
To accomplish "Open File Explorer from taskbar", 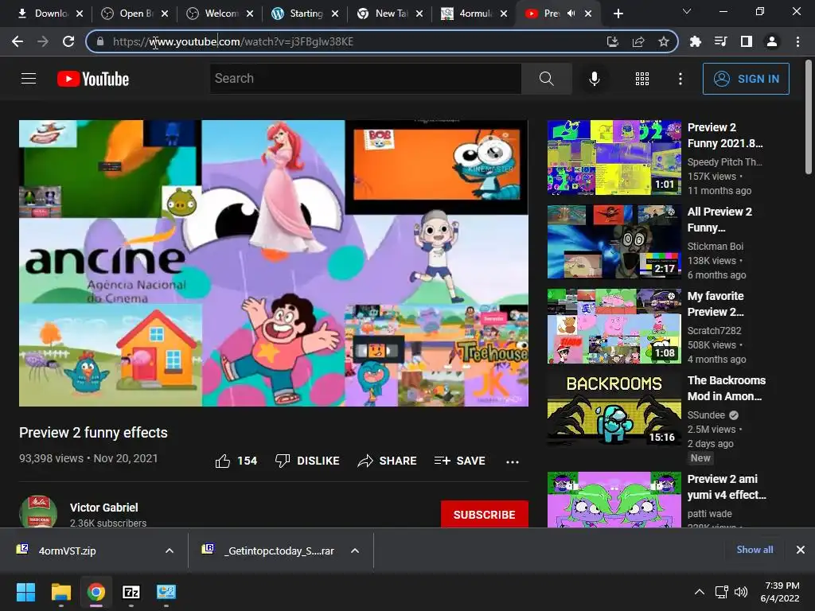I will point(60,592).
